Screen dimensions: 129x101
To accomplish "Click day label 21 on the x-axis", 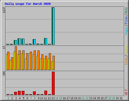I will point(83,98).
